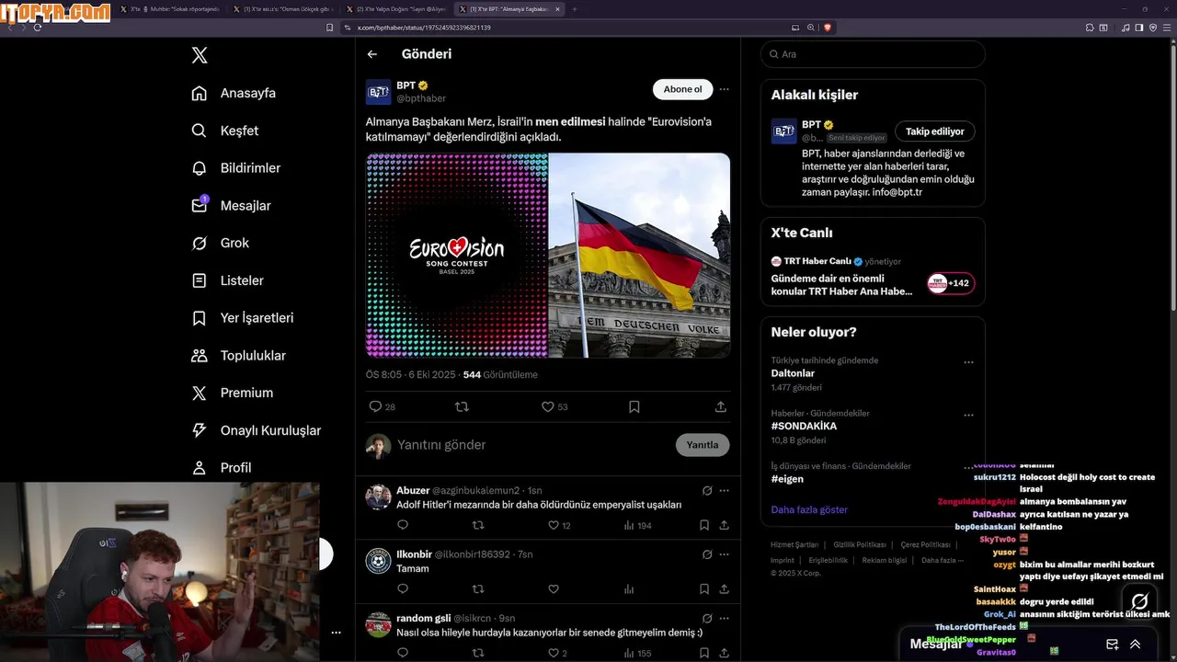Click Brave shields icon in address bar
This screenshot has width=1177, height=662.
[828, 28]
